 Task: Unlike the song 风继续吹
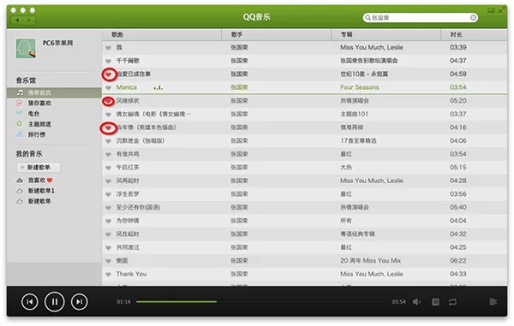click(108, 101)
